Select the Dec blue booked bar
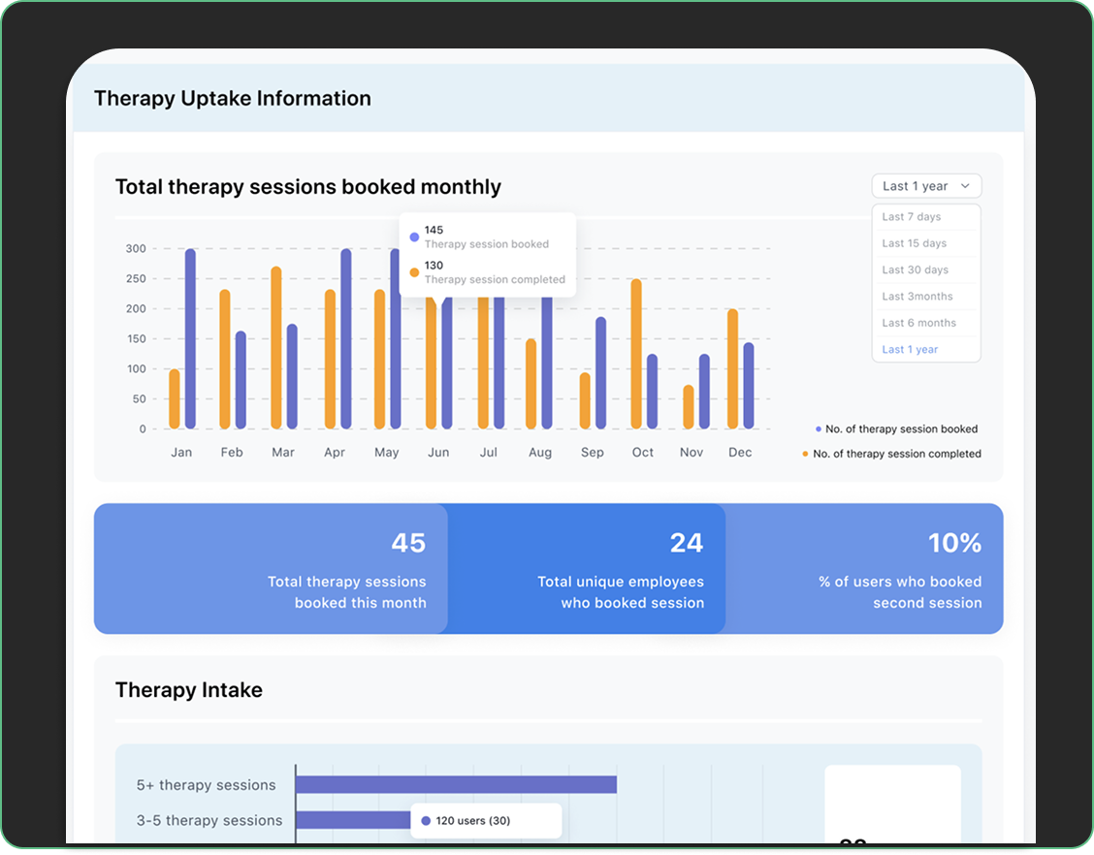This screenshot has width=1094, height=855. pyautogui.click(x=749, y=386)
